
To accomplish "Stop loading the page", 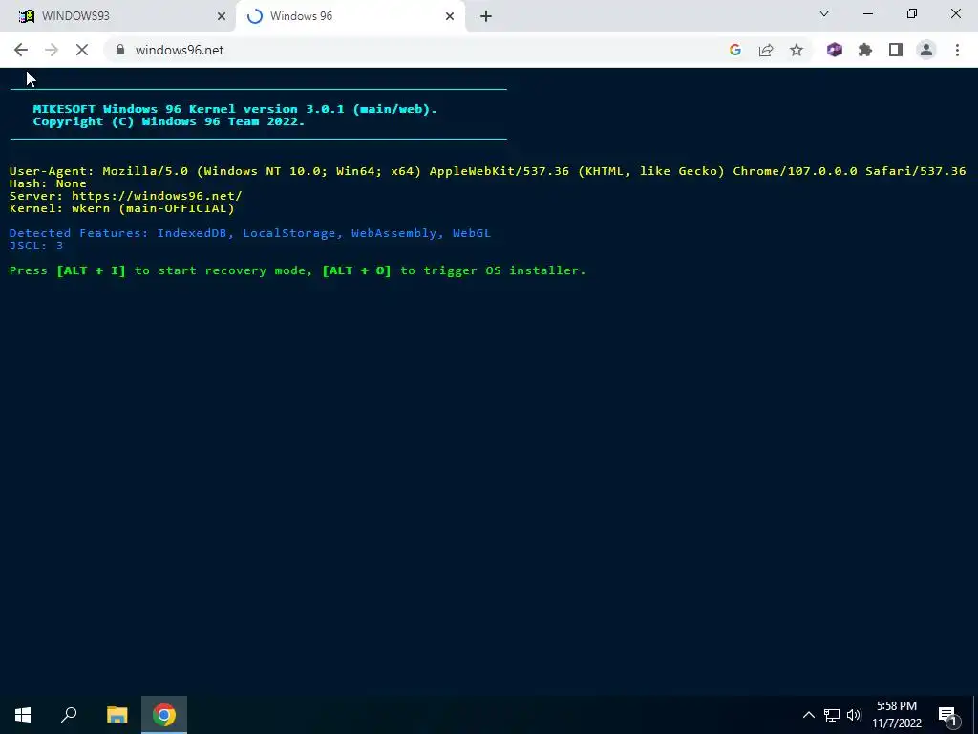I will pyautogui.click(x=82, y=50).
